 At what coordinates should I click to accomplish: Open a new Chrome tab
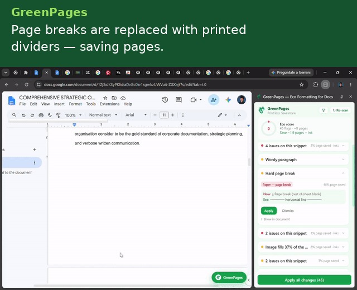(248, 72)
